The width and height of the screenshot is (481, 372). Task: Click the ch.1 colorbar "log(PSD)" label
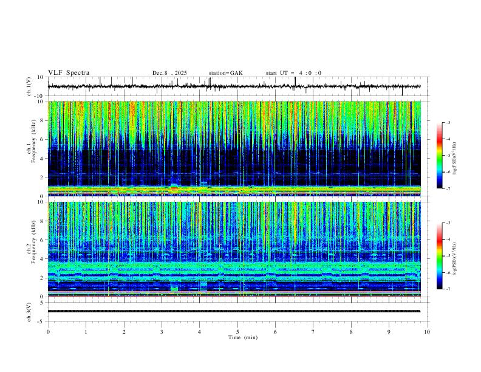coord(455,159)
